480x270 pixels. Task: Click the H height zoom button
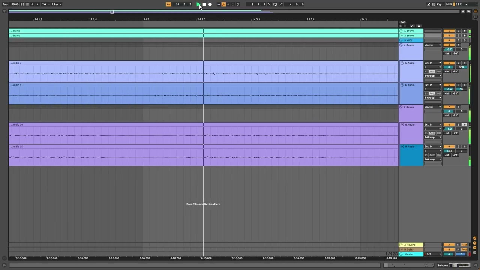tap(463, 12)
